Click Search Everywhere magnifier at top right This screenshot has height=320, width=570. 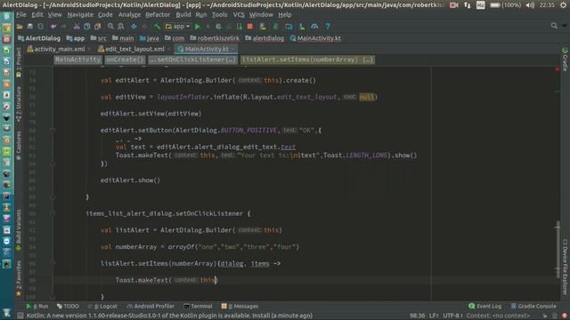coord(554,26)
